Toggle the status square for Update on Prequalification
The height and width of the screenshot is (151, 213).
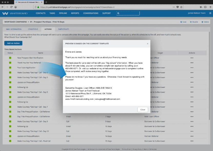[x=10, y=82]
